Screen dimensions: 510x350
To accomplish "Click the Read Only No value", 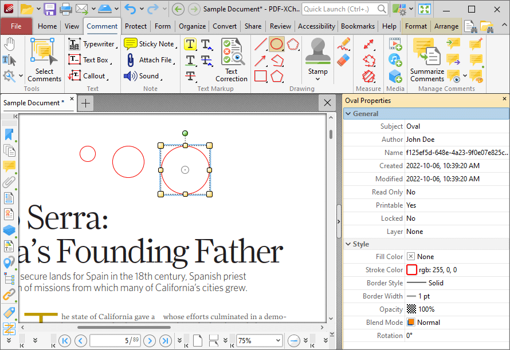I will (x=411, y=192).
